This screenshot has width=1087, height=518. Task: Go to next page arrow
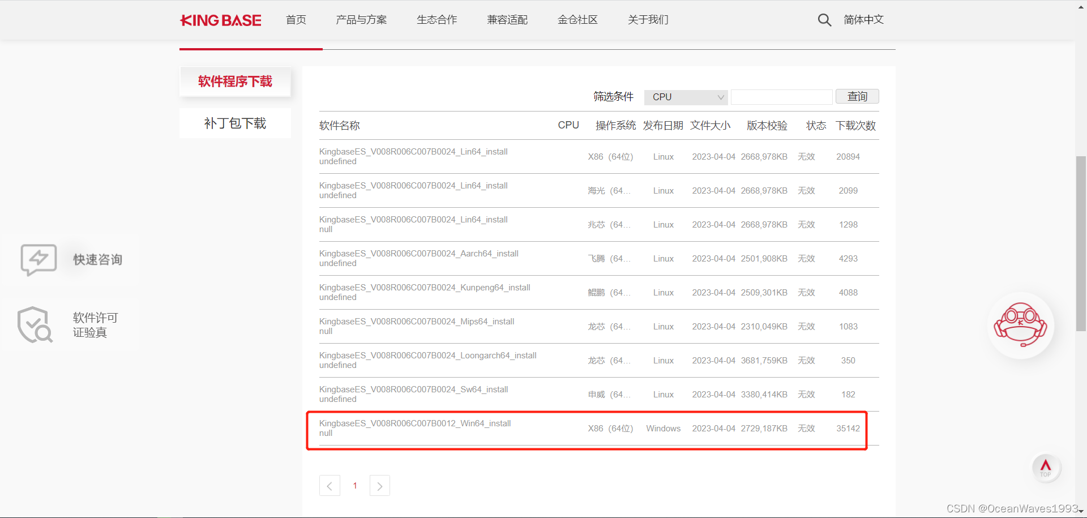click(380, 486)
